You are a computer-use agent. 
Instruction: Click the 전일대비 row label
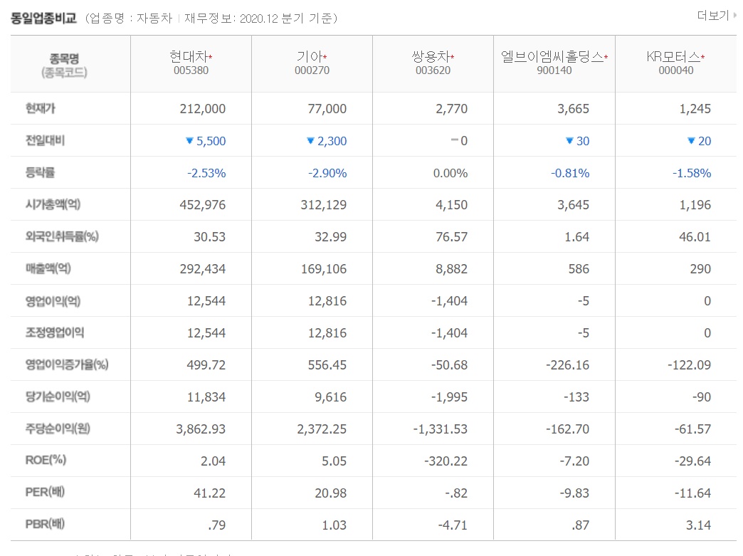coord(45,141)
